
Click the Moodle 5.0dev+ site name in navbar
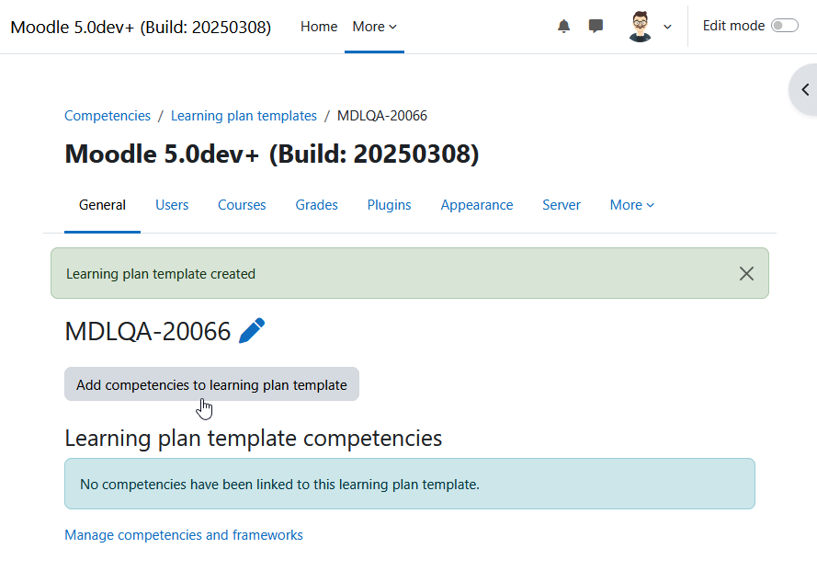(x=141, y=27)
